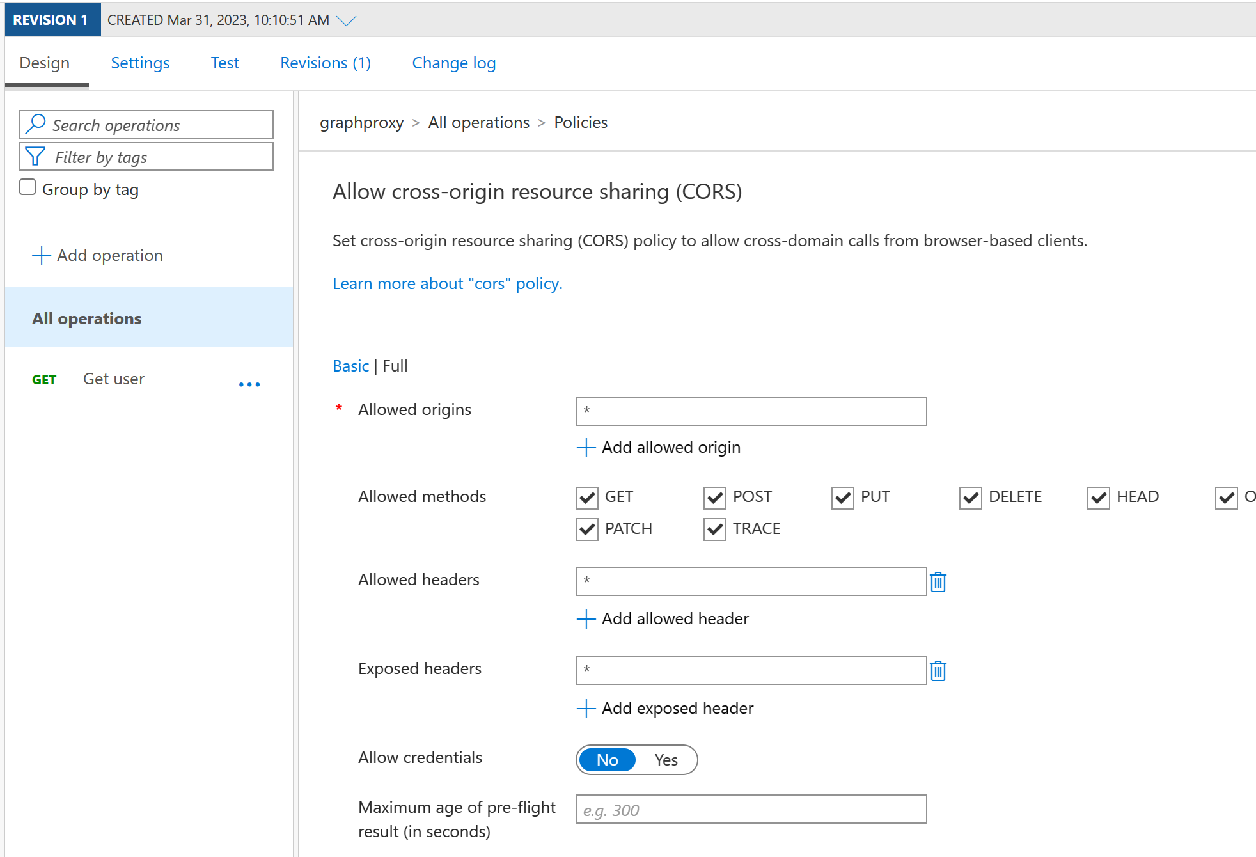Open Learn more about cors policy link
The height and width of the screenshot is (857, 1256).
(x=447, y=283)
